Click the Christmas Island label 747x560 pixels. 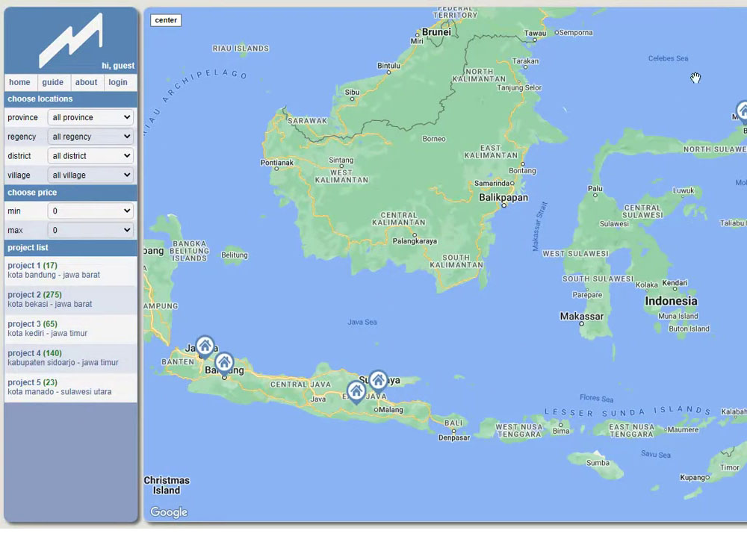(167, 485)
